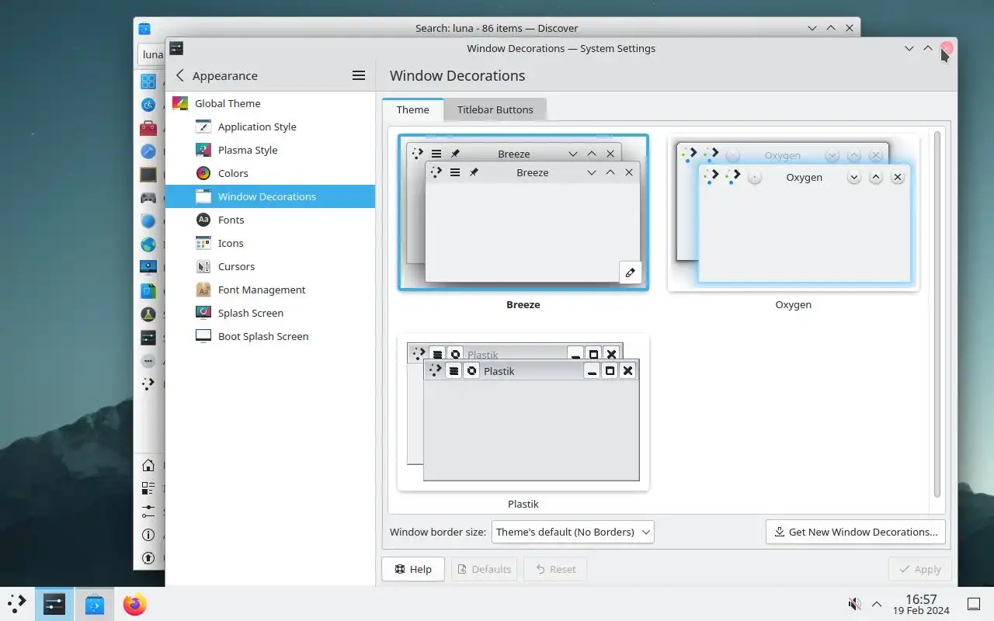Click the theme list vertical scrollbar
Screen dimensions: 994x621
[x=937, y=314]
